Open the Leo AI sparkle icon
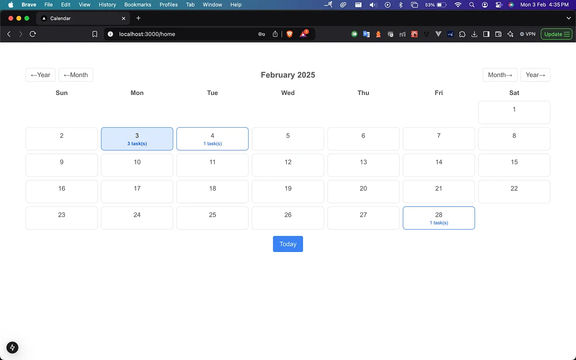 click(x=510, y=34)
